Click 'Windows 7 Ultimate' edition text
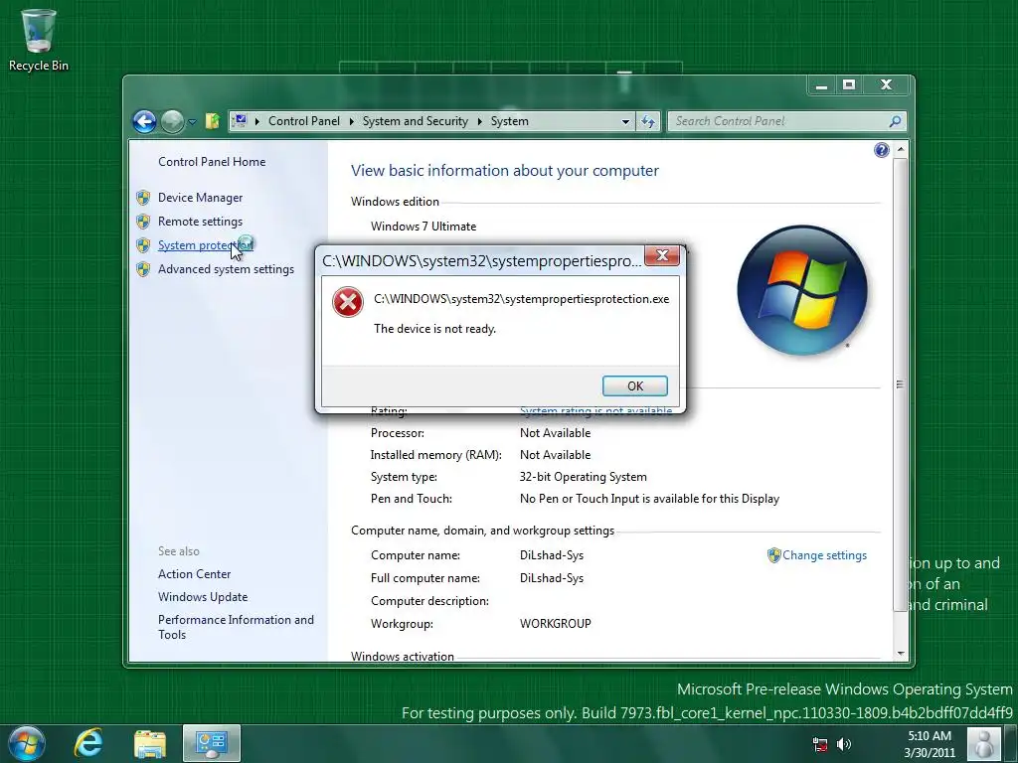Screen dimensions: 1018x763 424,227
